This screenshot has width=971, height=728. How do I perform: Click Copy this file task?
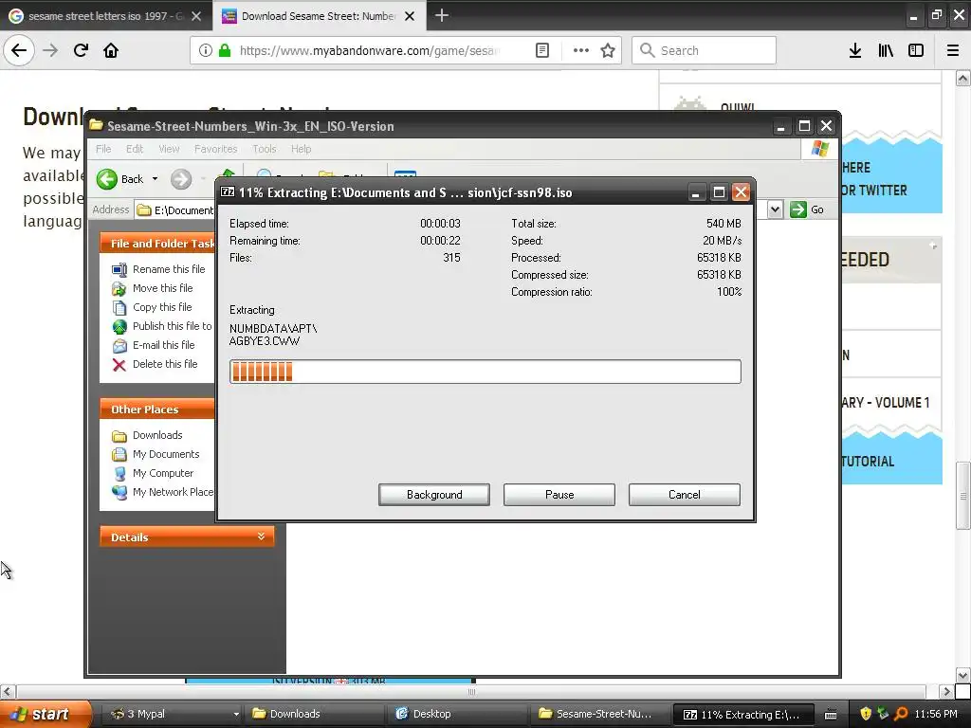152,307
